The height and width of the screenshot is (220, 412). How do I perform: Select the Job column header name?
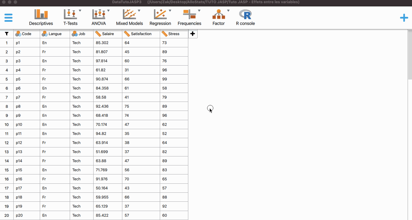click(82, 34)
